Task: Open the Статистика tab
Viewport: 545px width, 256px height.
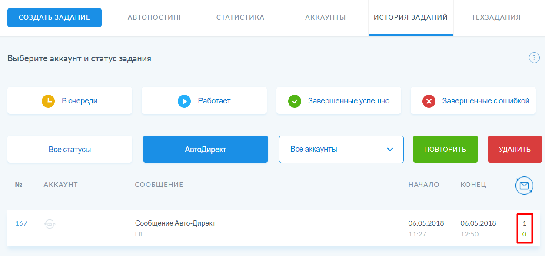Action: pyautogui.click(x=240, y=17)
